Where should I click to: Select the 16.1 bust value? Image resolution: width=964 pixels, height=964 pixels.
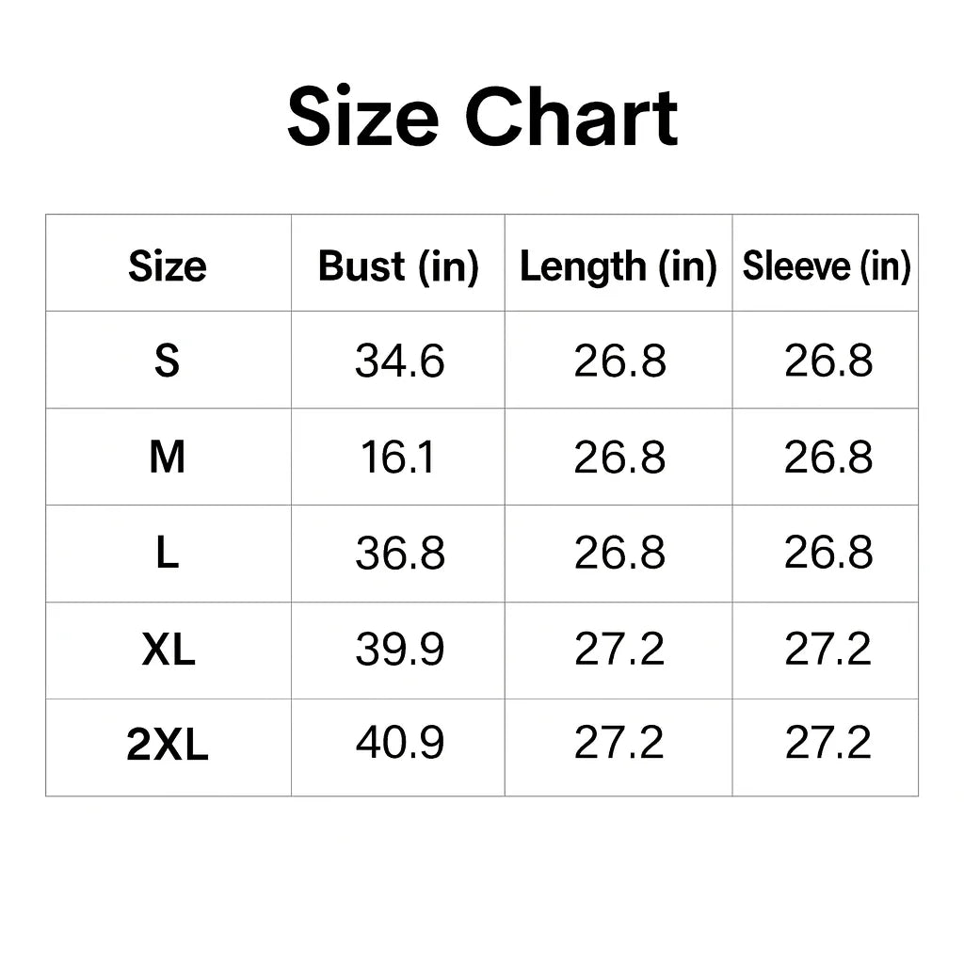click(398, 458)
